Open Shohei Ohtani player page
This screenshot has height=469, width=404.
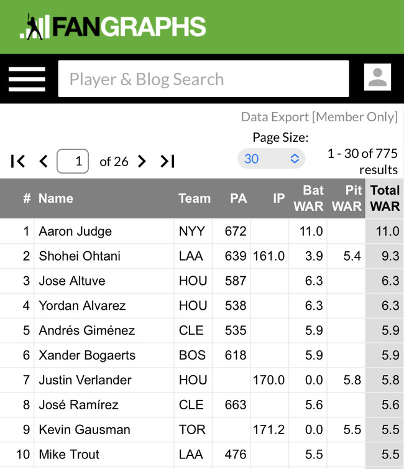80,256
